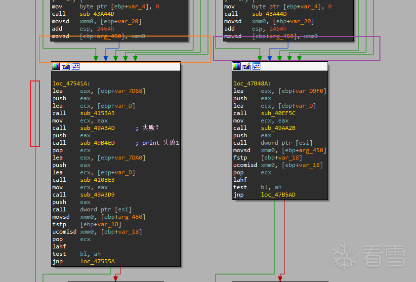
Task: Click group-nodes icon in loc_47541A block header
Action: click(76, 66)
